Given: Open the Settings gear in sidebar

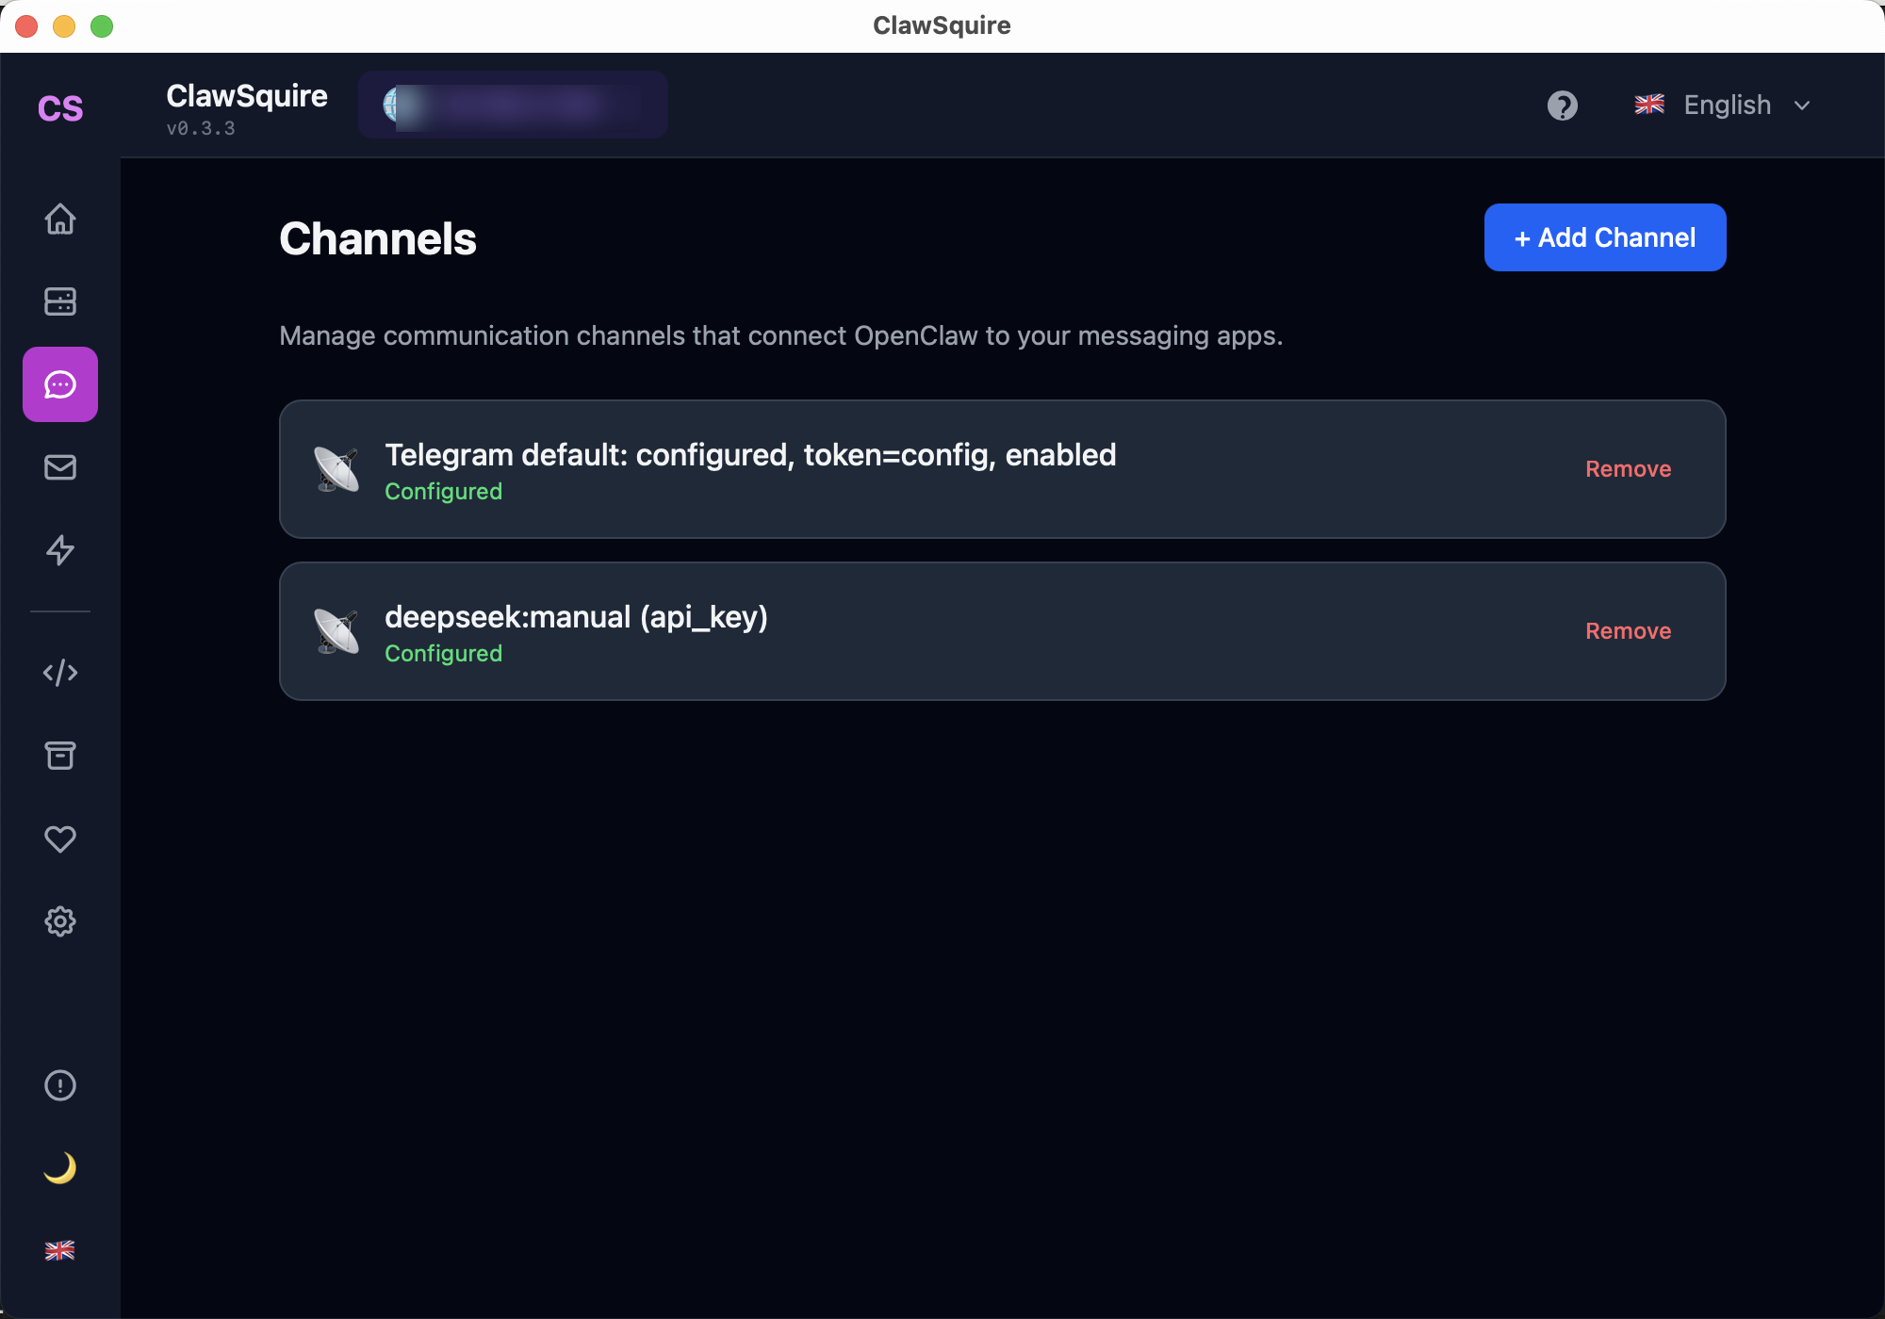Looking at the screenshot, I should [x=60, y=922].
